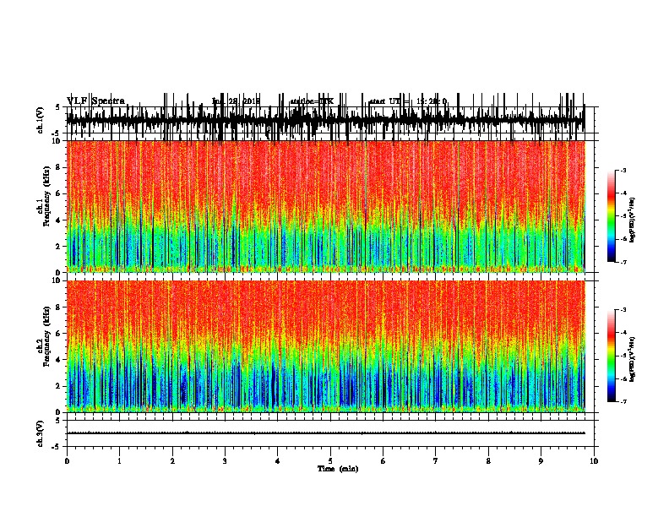Image resolution: width=669 pixels, height=517 pixels.
Task: Click the ch.1 color bar PSD unit label
Action: tap(633, 220)
